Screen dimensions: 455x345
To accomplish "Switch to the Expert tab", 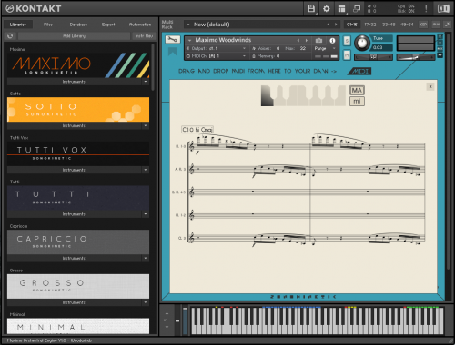I will coord(108,25).
